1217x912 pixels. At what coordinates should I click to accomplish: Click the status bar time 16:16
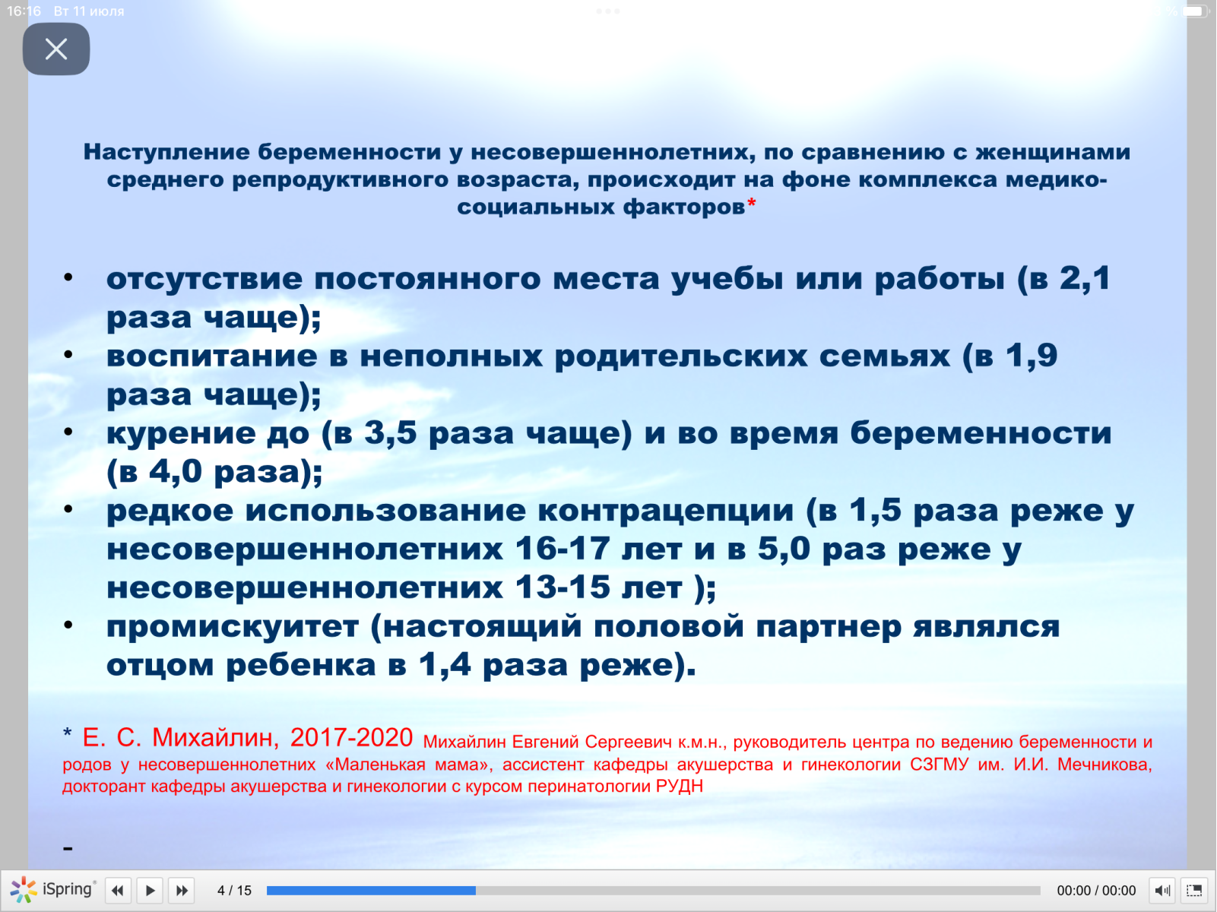(x=24, y=11)
